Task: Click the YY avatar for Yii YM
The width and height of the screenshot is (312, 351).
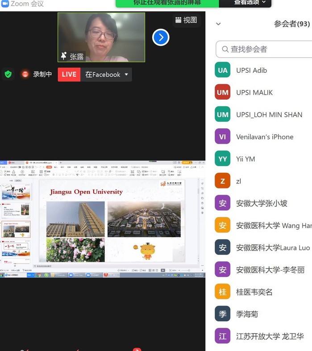Action: (x=222, y=159)
